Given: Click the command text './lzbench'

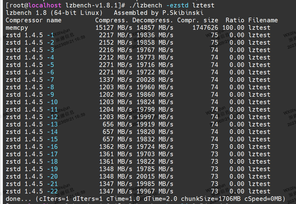Looking at the screenshot, I should coord(146,5).
